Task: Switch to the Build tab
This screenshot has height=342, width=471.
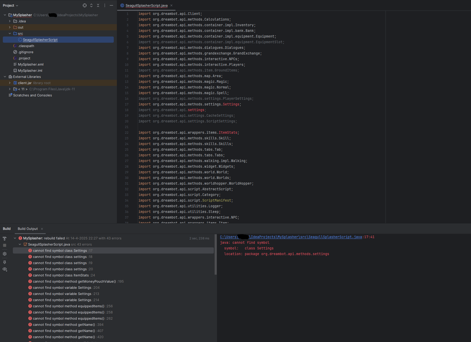Action: tap(7, 229)
